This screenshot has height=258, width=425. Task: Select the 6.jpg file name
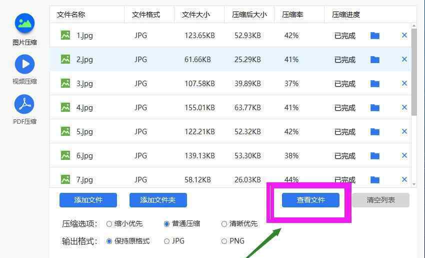tap(84, 156)
